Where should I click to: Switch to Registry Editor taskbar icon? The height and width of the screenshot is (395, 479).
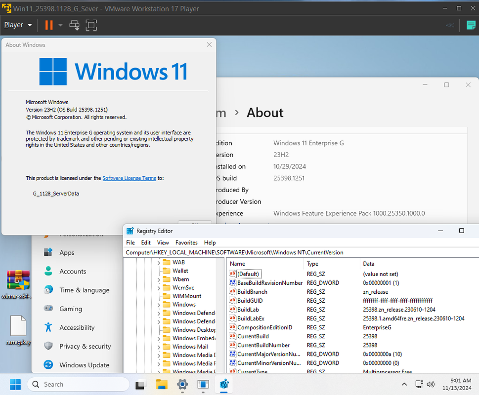(224, 384)
